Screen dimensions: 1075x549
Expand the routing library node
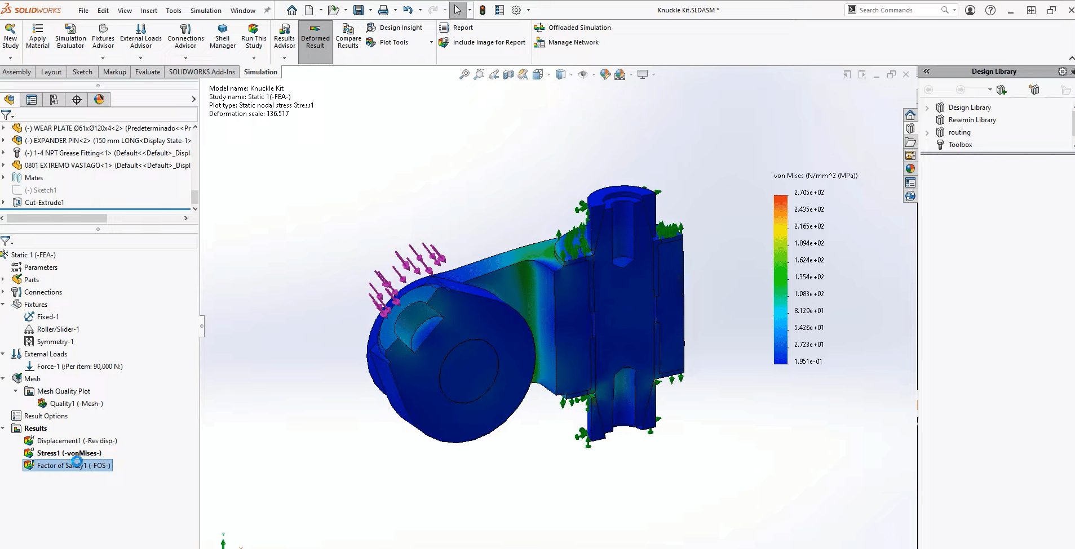[928, 132]
